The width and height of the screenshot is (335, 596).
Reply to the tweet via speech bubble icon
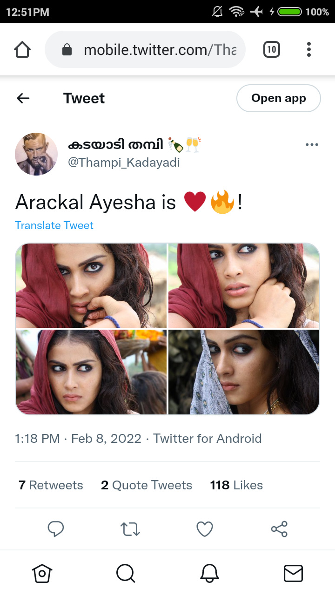[x=56, y=529]
